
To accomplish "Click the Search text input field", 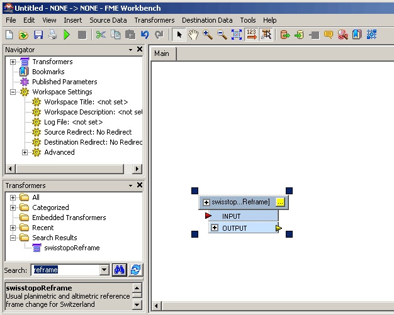I will [x=65, y=270].
